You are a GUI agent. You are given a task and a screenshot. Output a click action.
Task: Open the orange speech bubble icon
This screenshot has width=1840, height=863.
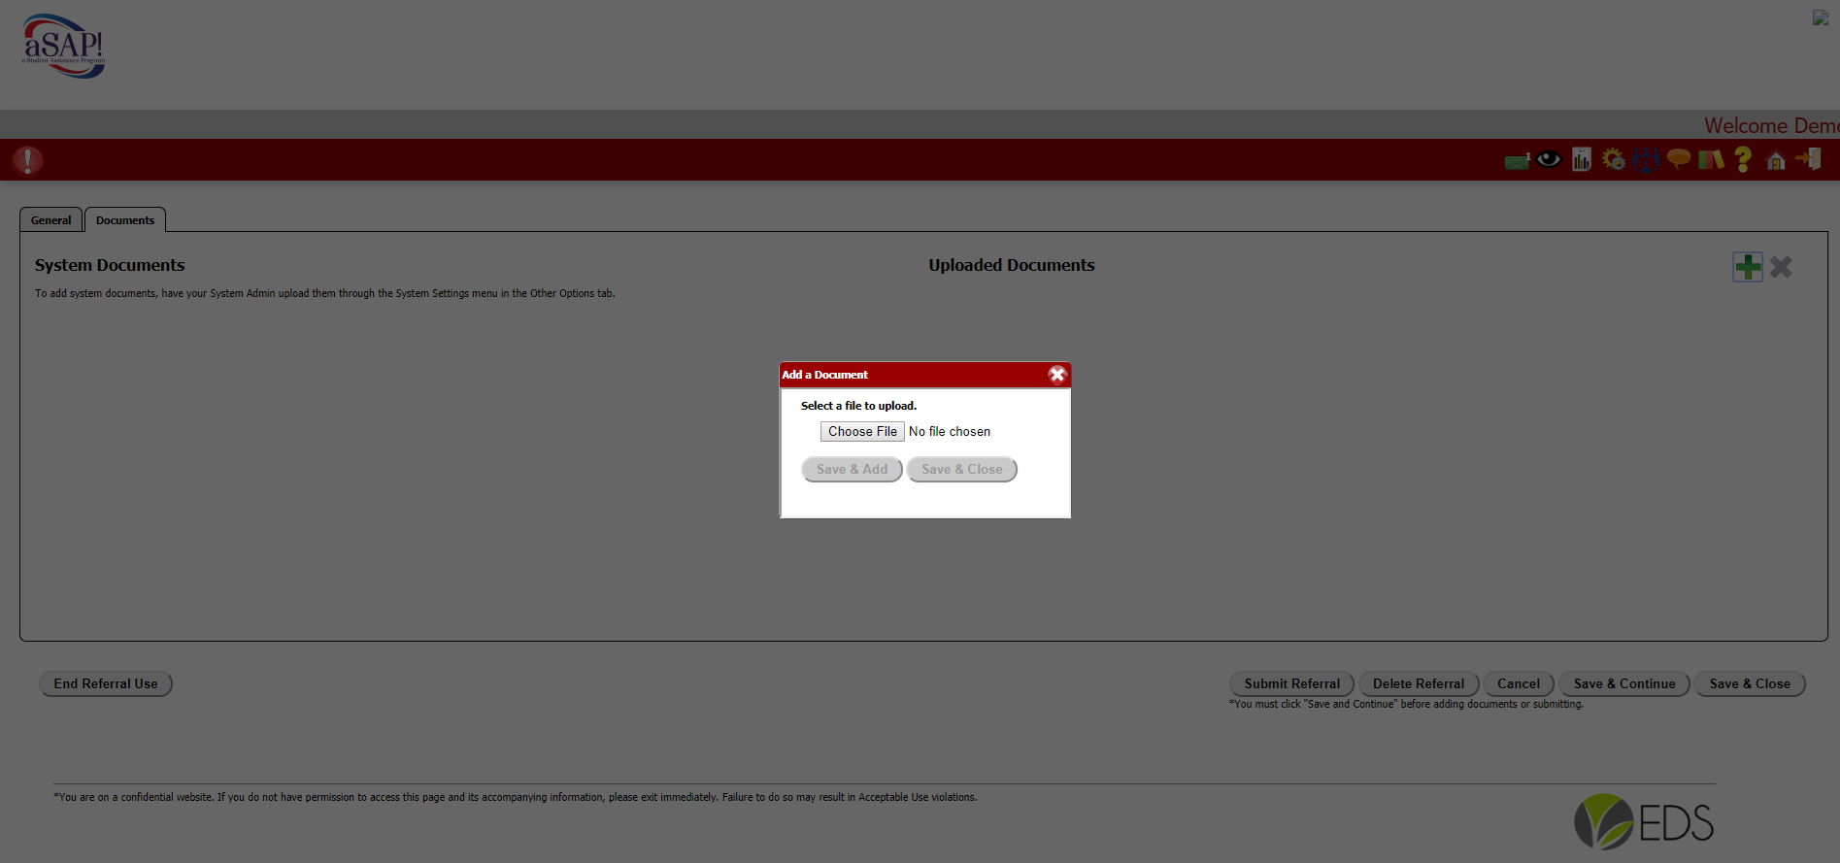1678,159
